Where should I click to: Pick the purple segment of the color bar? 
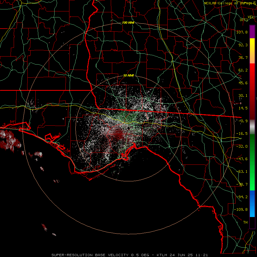tap(252, 32)
